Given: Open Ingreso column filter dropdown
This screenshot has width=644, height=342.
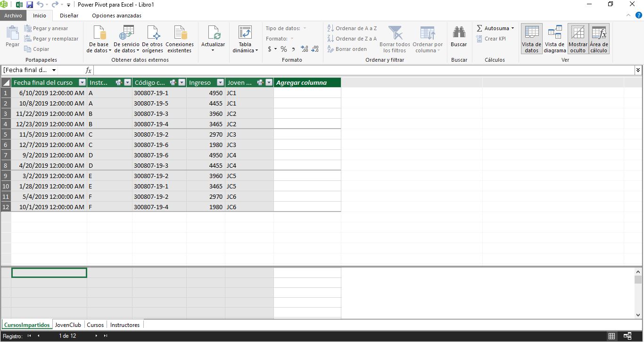Looking at the screenshot, I should click(x=220, y=82).
